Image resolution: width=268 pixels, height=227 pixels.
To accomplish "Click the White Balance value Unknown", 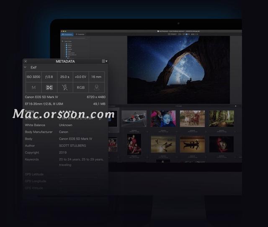I will (66, 125).
